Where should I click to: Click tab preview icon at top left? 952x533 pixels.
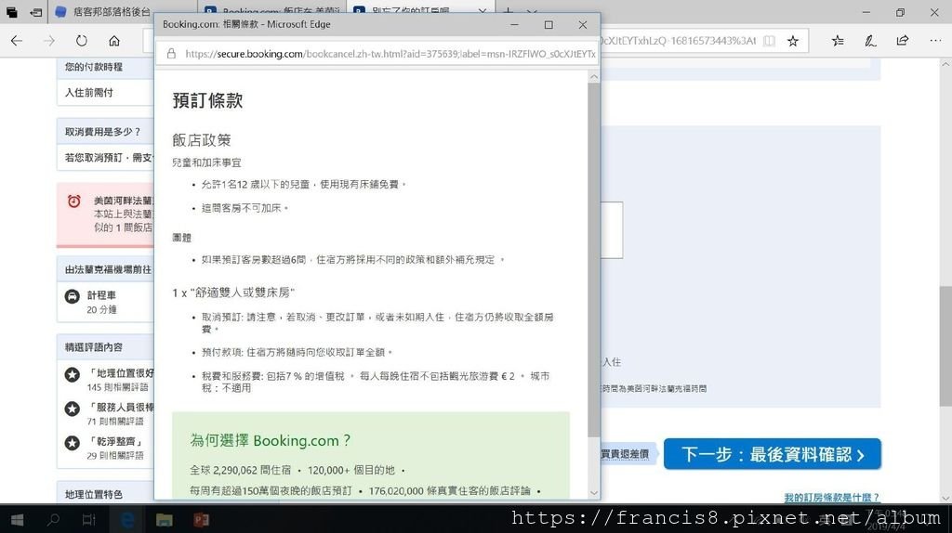click(x=12, y=12)
